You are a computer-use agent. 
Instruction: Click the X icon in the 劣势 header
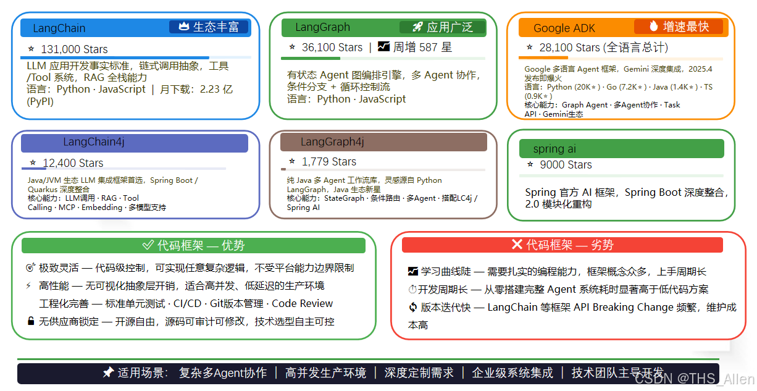coord(517,245)
